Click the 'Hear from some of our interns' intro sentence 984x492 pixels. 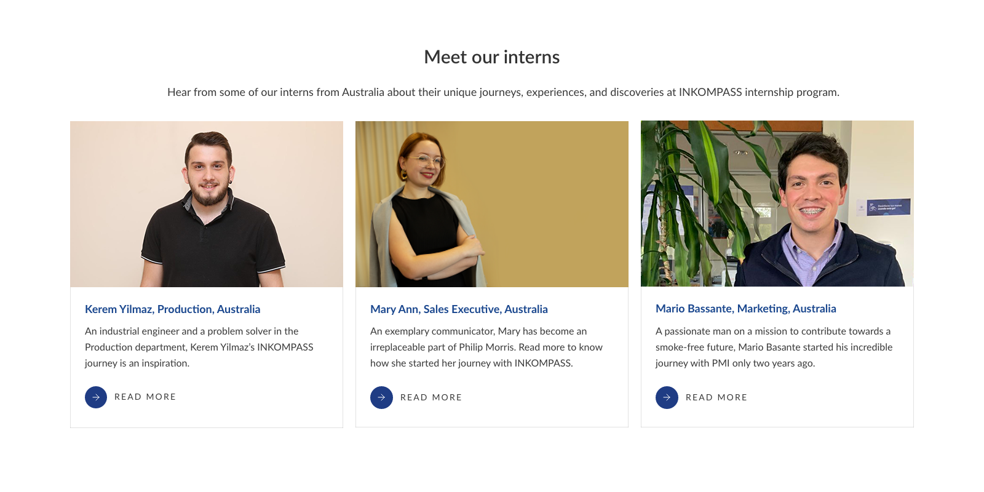[x=503, y=92]
